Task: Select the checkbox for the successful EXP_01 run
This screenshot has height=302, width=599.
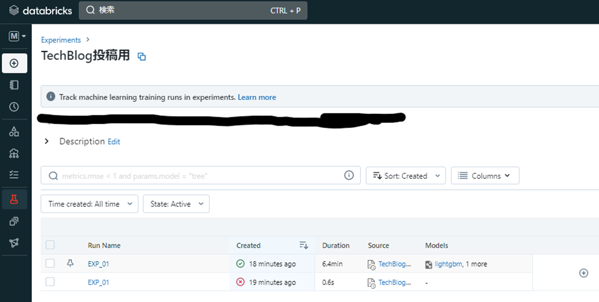Action: pos(50,264)
